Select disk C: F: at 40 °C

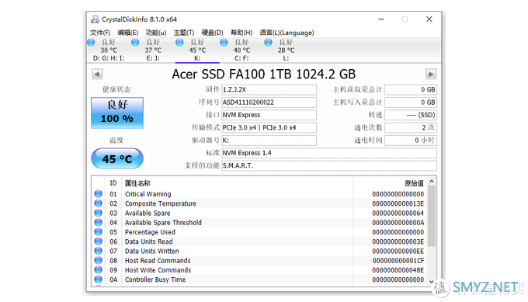point(241,50)
